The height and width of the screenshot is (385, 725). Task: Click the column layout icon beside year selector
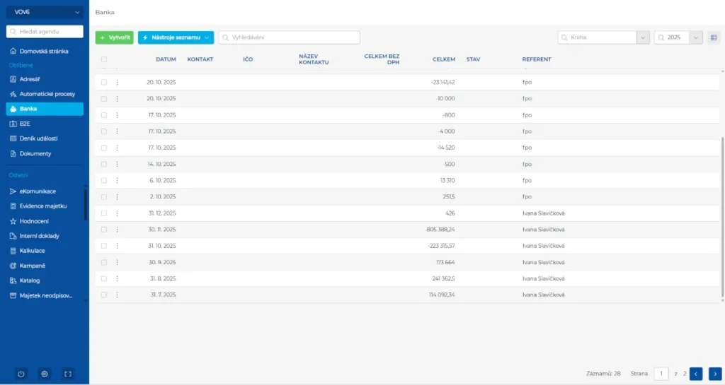[714, 37]
